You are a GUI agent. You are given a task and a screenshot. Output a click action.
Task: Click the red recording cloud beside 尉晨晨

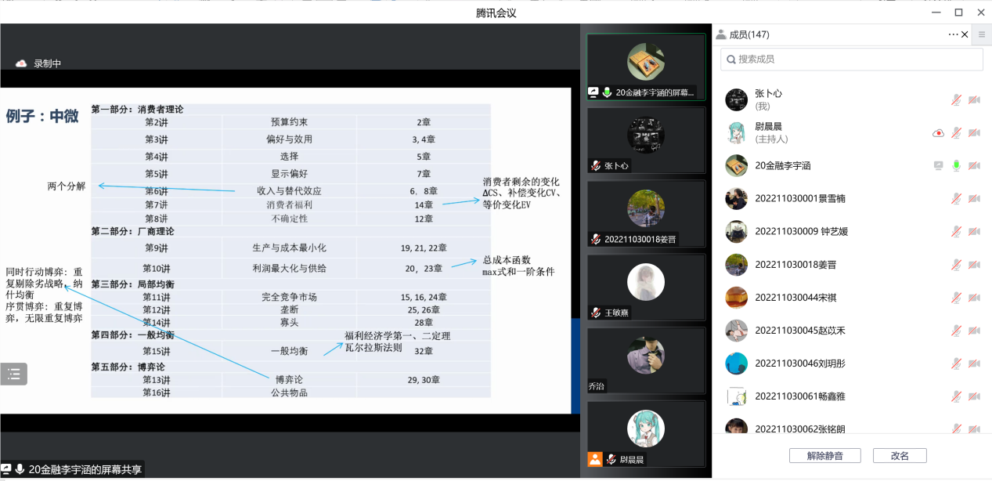point(938,133)
